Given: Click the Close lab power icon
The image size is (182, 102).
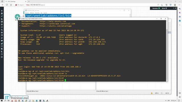Looking at the screenshot, I should [2, 54].
